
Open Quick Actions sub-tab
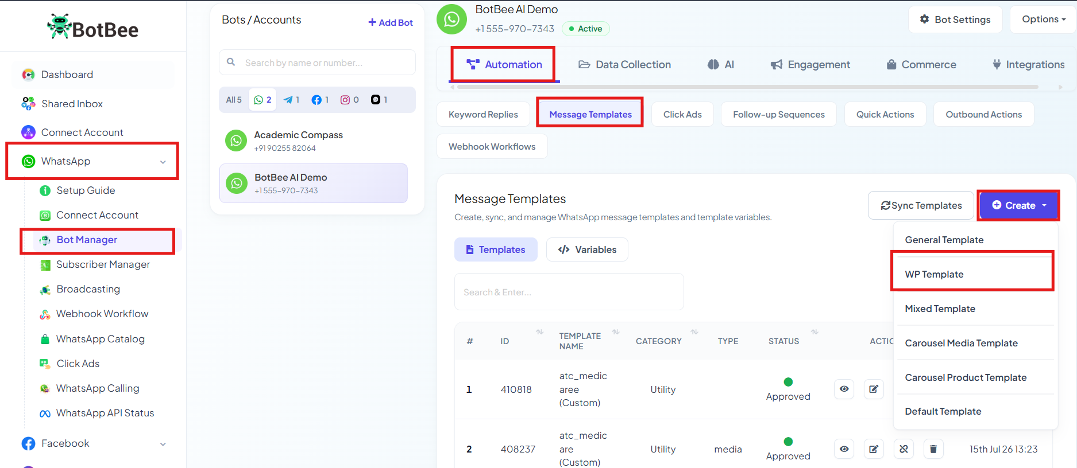(x=885, y=115)
